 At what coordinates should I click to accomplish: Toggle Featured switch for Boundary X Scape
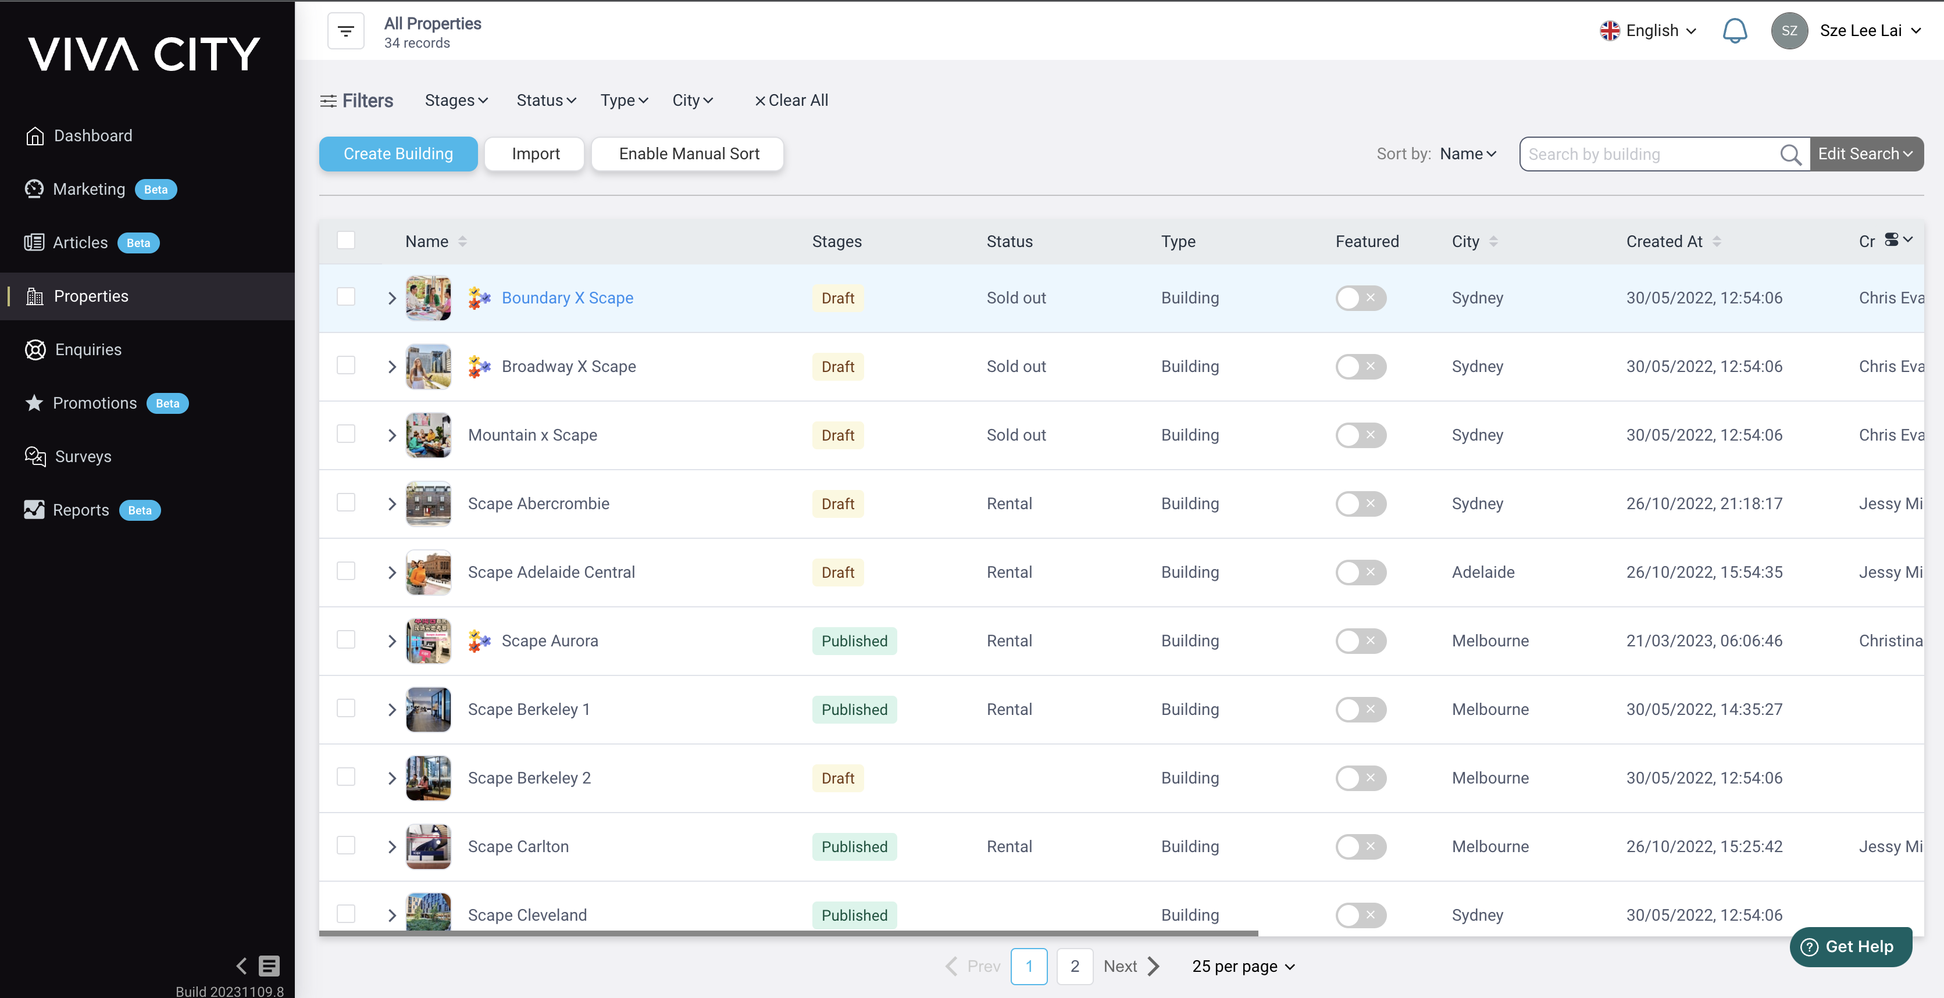tap(1360, 298)
